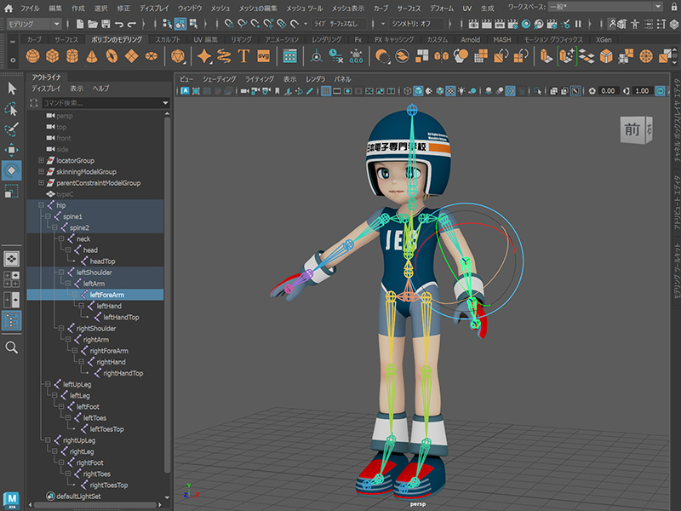Collapse the hip joint hierarchy
Image resolution: width=681 pixels, height=511 pixels.
pos(41,205)
